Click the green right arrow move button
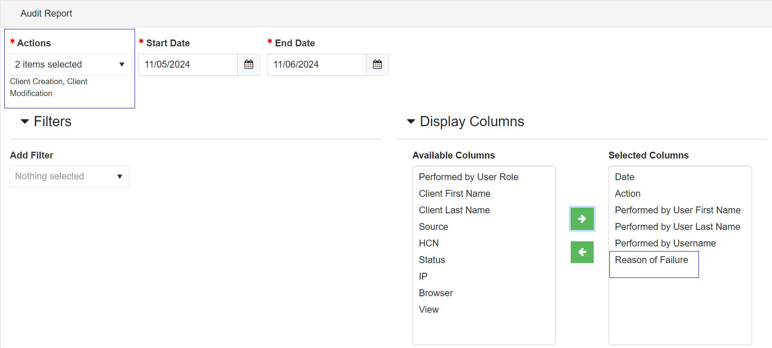Viewport: 772px width, 348px height. (582, 219)
